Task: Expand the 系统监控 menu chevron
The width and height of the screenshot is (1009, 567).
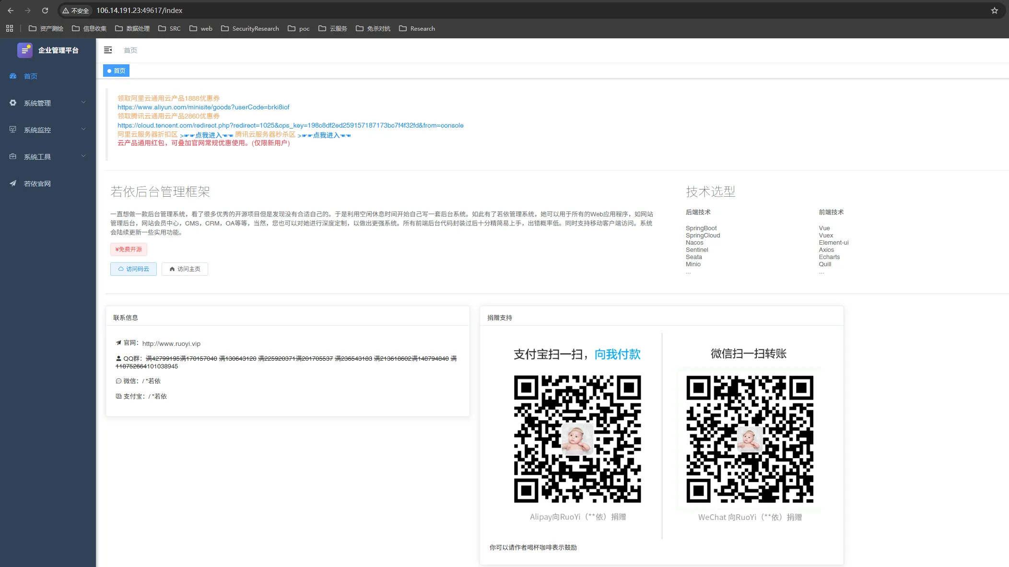Action: click(x=83, y=129)
